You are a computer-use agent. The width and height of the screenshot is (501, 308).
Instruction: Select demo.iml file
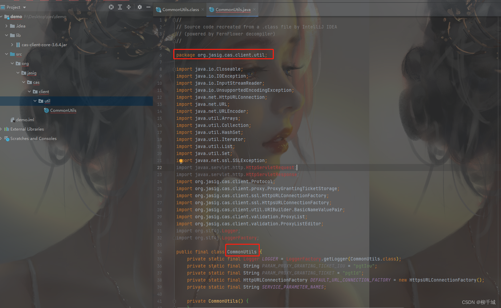point(25,120)
